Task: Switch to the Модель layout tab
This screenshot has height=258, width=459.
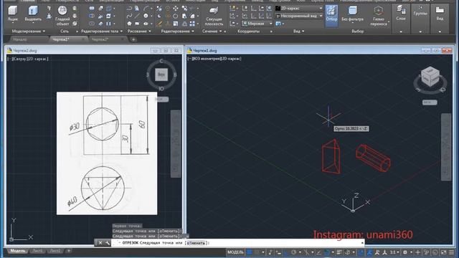Action: 17,251
